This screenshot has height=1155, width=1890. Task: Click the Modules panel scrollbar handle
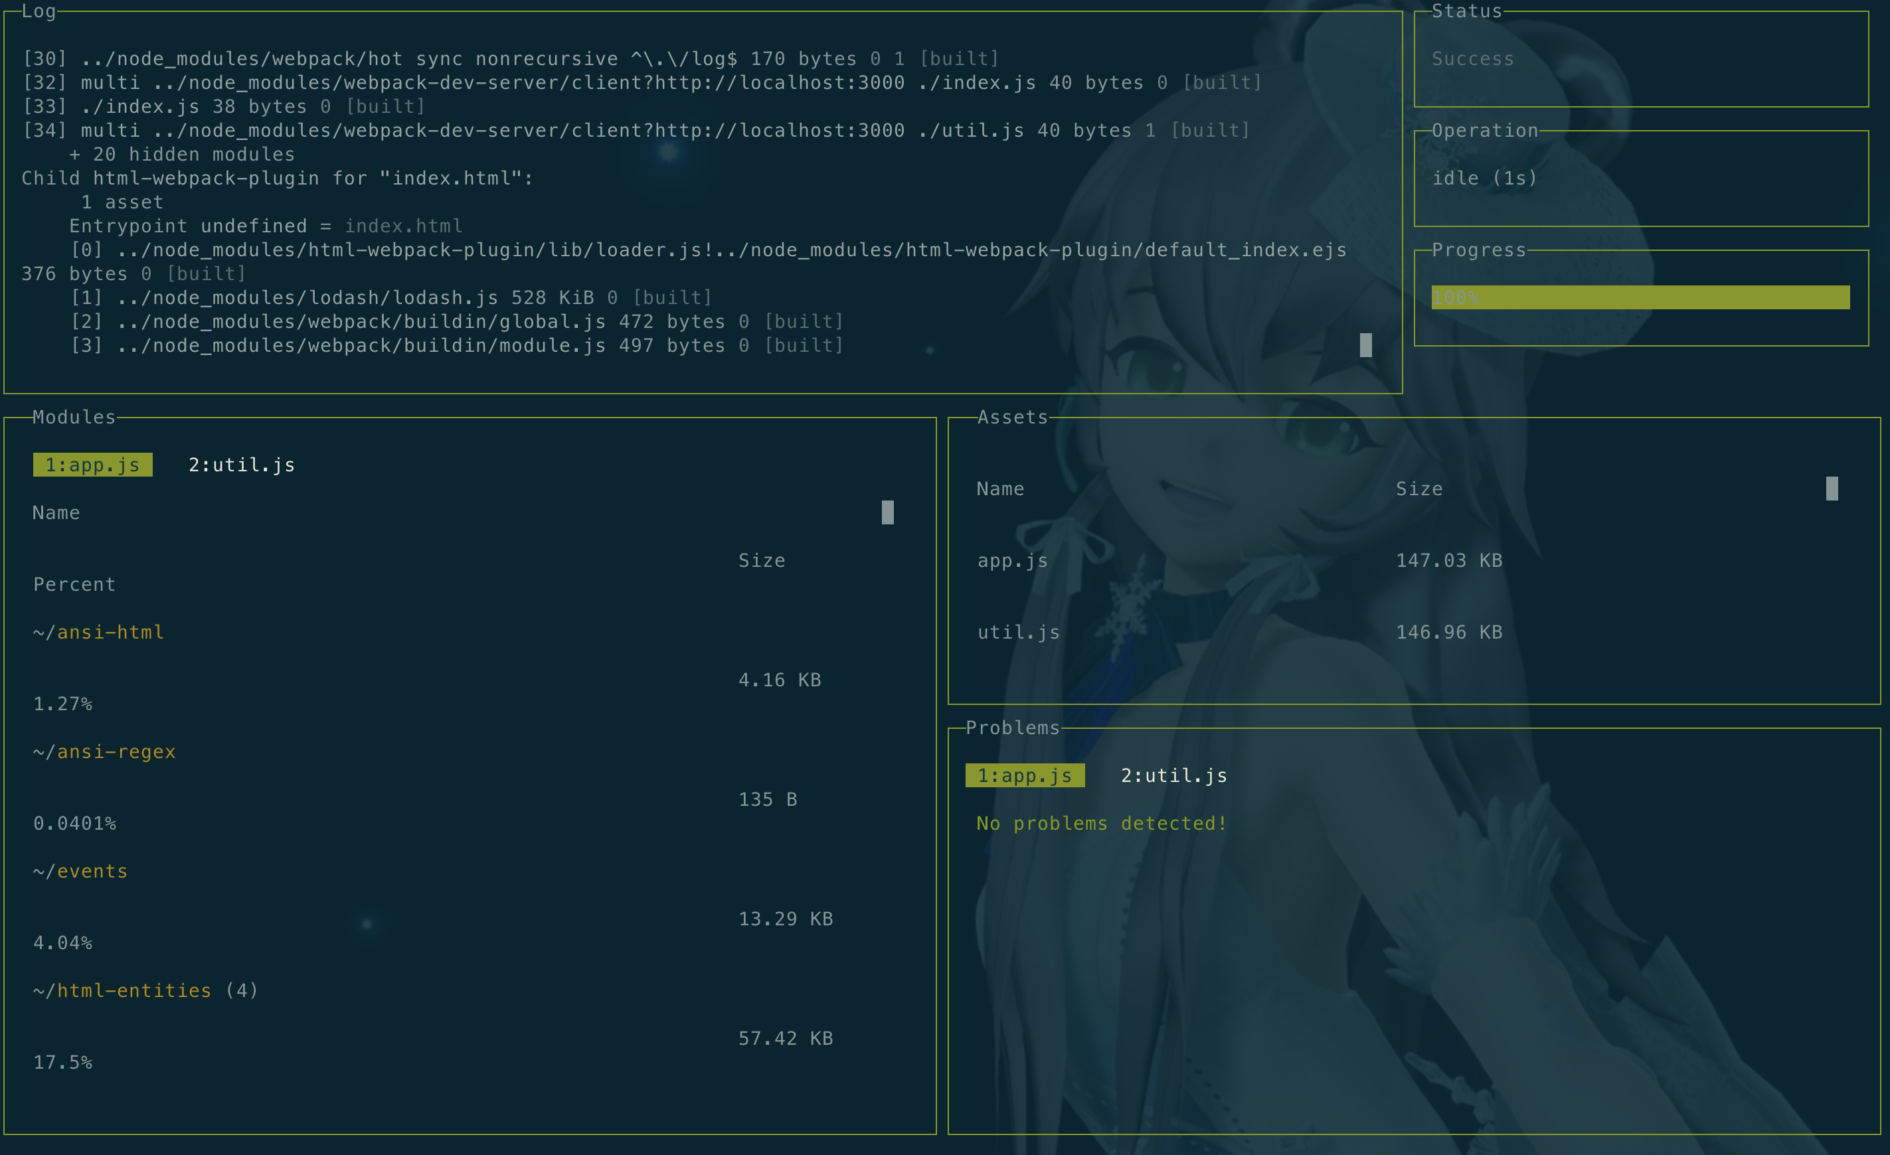coord(887,512)
